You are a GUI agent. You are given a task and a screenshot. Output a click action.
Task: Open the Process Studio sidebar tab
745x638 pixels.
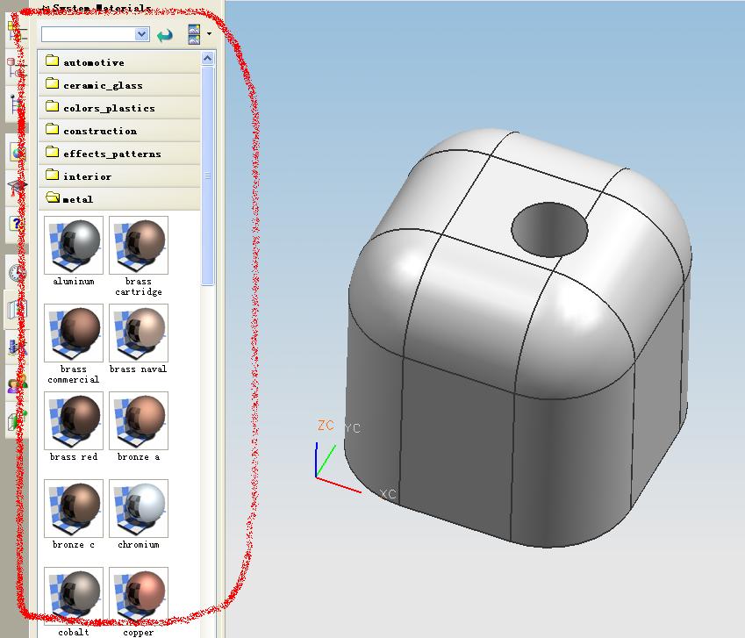[x=17, y=347]
